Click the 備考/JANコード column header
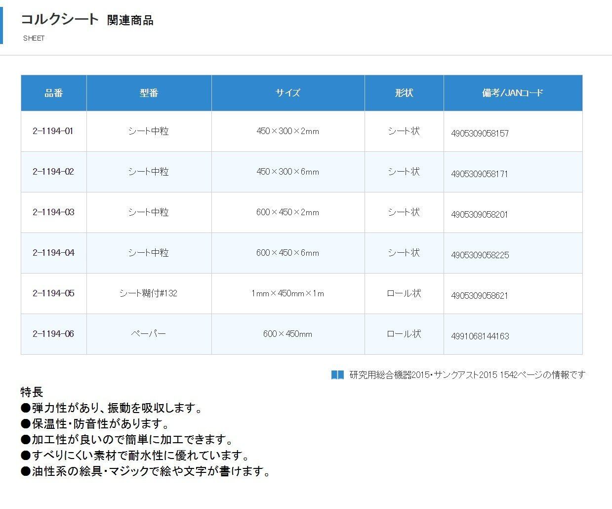The height and width of the screenshot is (509, 612). point(513,93)
